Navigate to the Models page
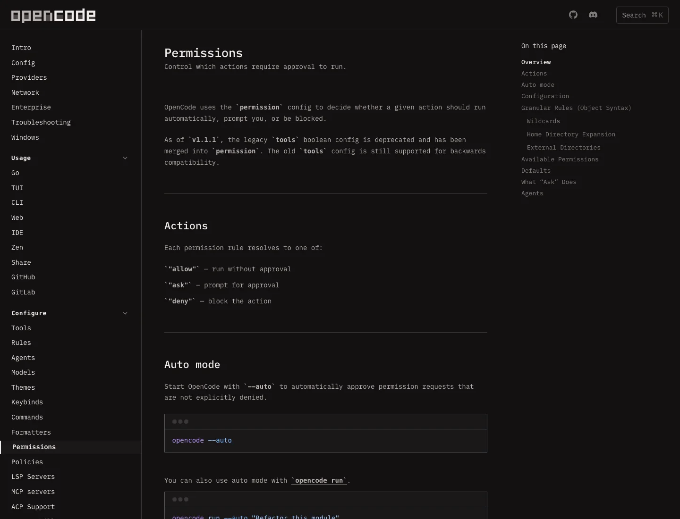This screenshot has width=680, height=519. click(x=23, y=372)
